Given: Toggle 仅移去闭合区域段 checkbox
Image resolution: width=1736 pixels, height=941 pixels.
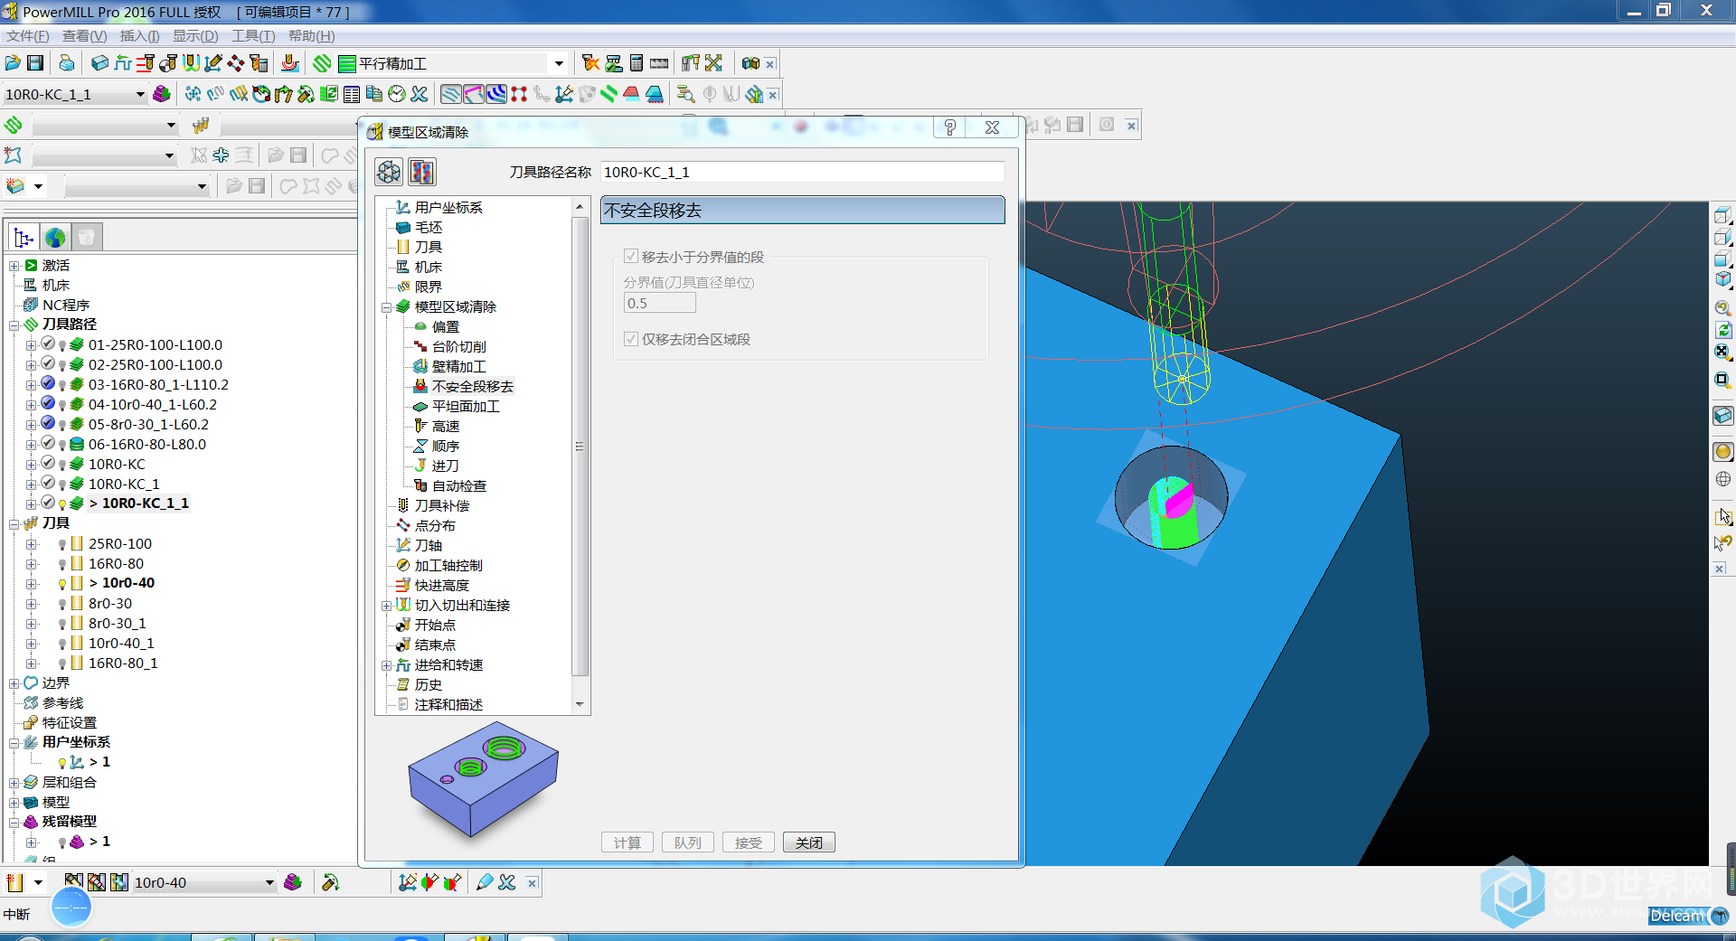Looking at the screenshot, I should coord(631,339).
